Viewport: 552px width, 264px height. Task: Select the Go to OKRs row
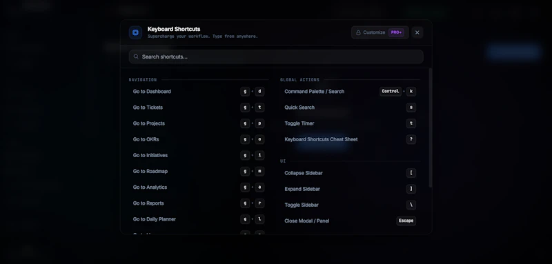pos(199,139)
